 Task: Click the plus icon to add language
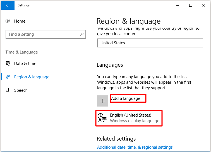pos(103,101)
